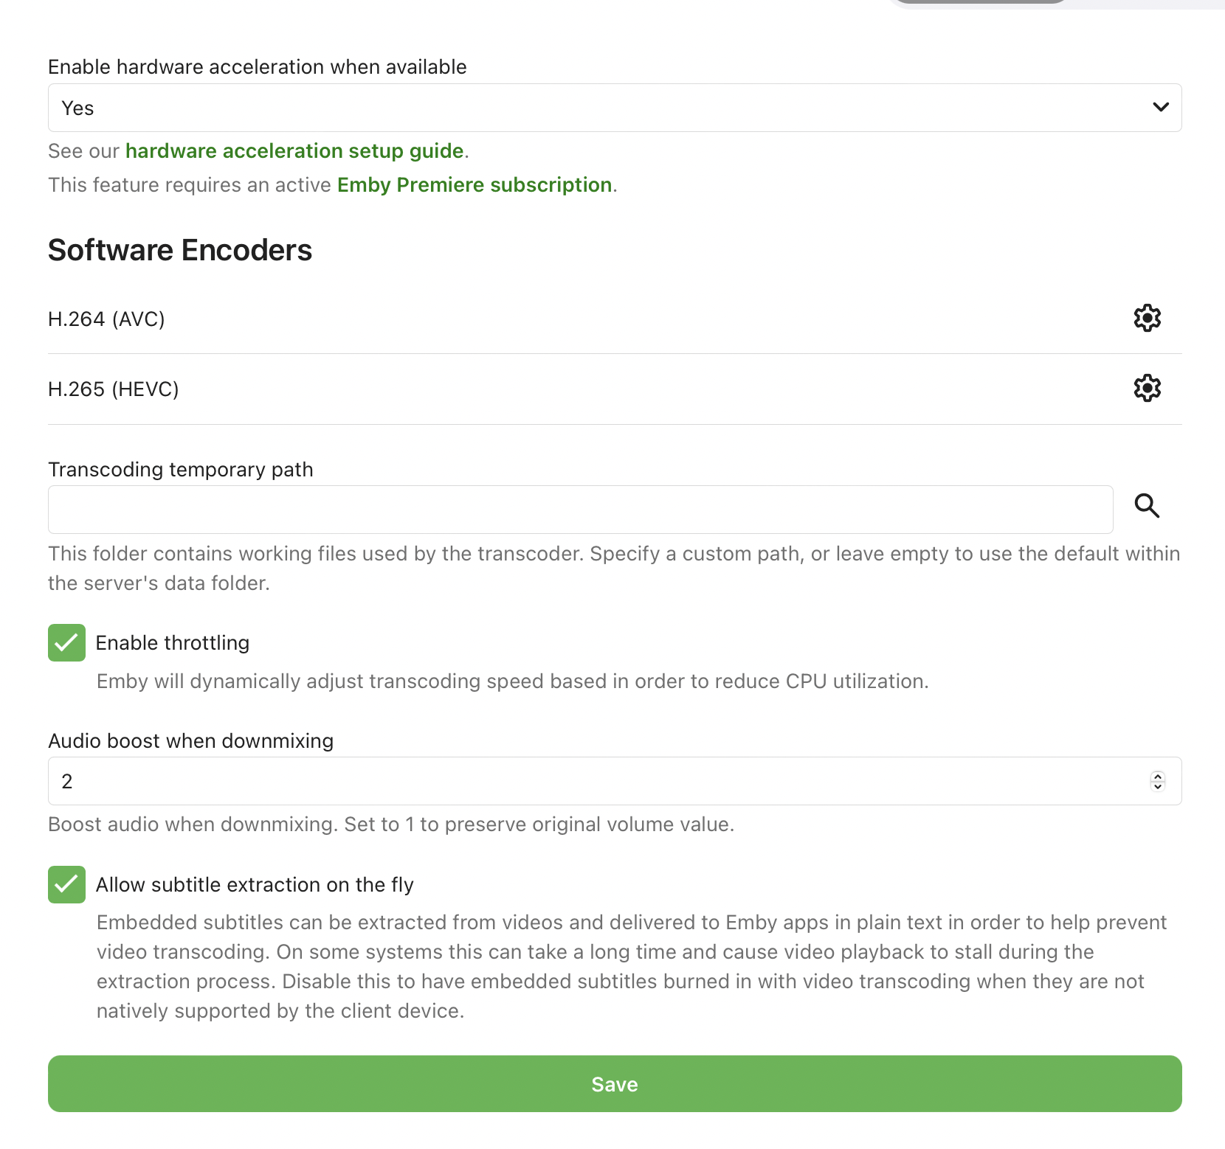Increase audio boost with up stepper arrow
This screenshot has width=1225, height=1149.
[x=1158, y=776]
